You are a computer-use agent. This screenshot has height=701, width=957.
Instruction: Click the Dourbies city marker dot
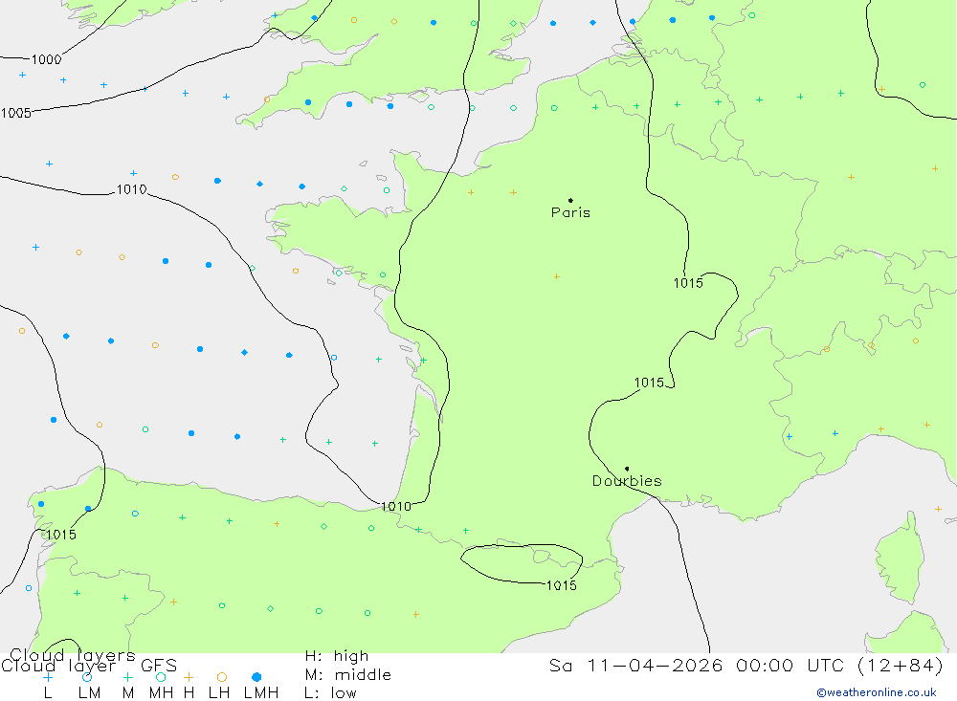(627, 469)
